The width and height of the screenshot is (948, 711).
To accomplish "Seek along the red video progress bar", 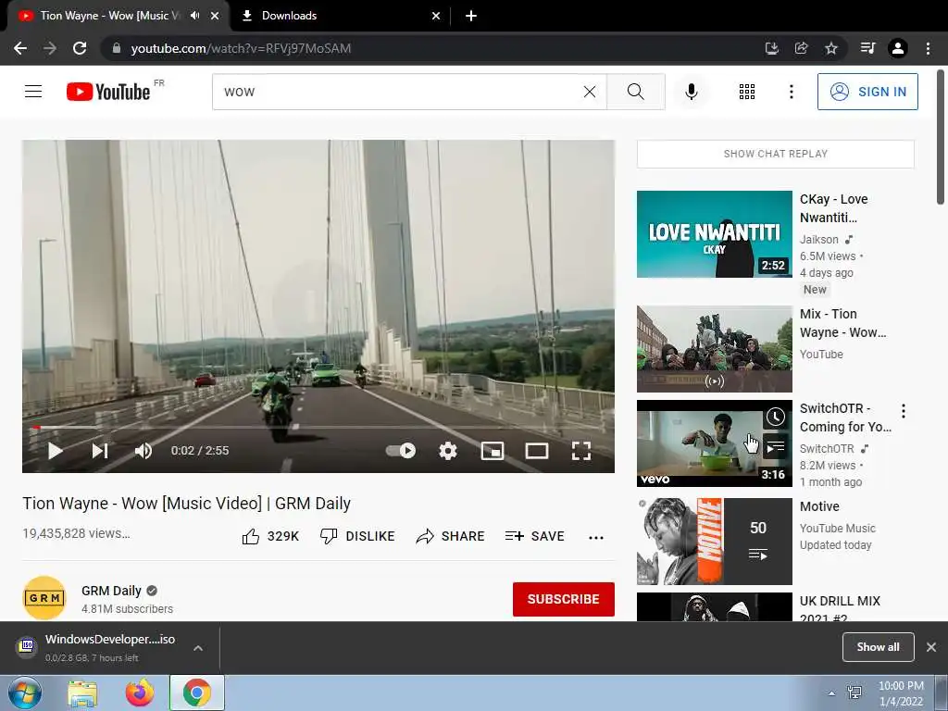I will tap(318, 428).
